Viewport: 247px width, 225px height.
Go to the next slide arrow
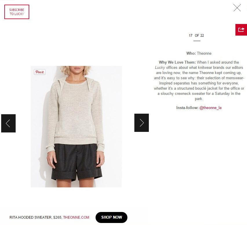pyautogui.click(x=142, y=123)
